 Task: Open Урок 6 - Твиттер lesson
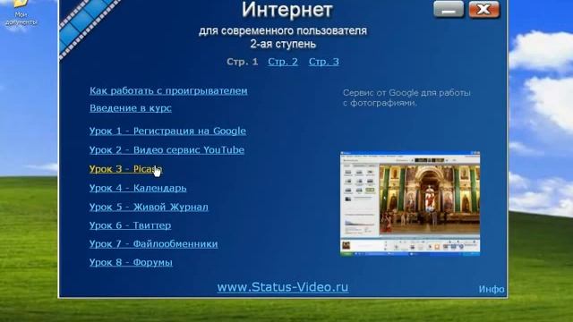[130, 225]
